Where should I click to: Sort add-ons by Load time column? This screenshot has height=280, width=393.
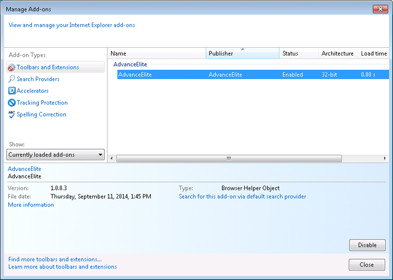[x=374, y=53]
